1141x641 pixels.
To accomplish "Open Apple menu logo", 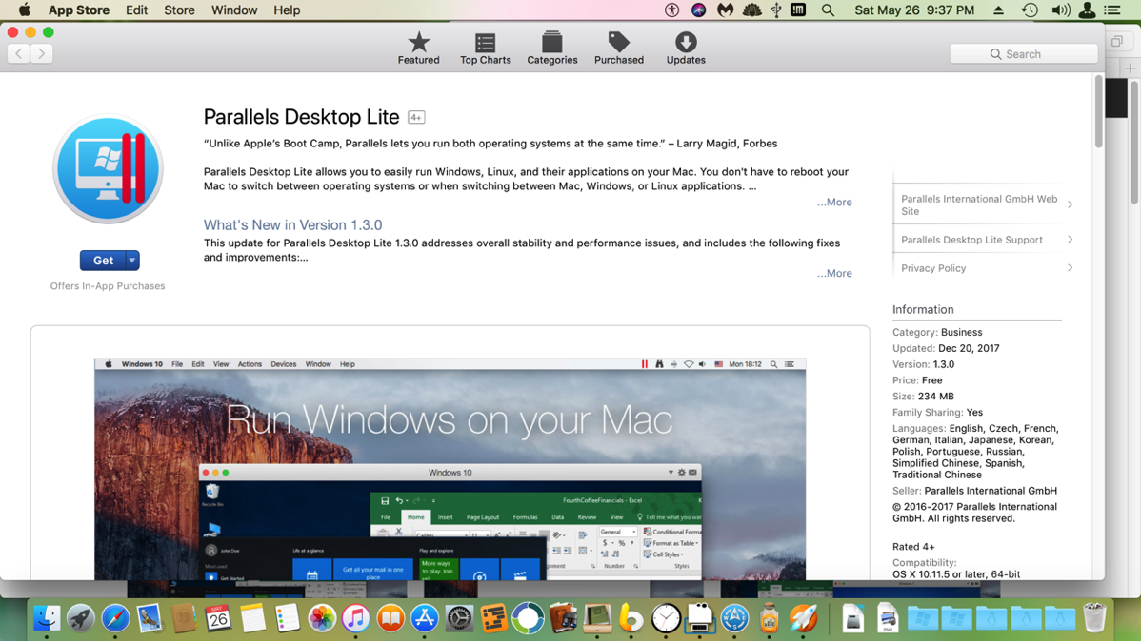I will pyautogui.click(x=25, y=10).
